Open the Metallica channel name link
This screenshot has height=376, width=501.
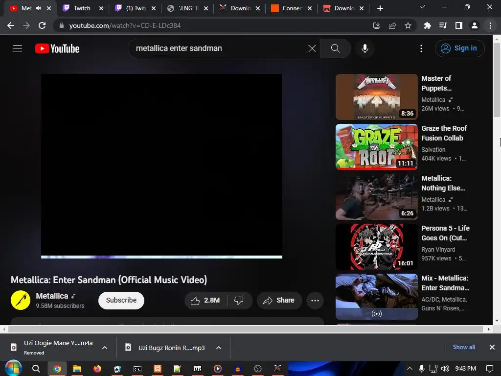click(x=52, y=296)
